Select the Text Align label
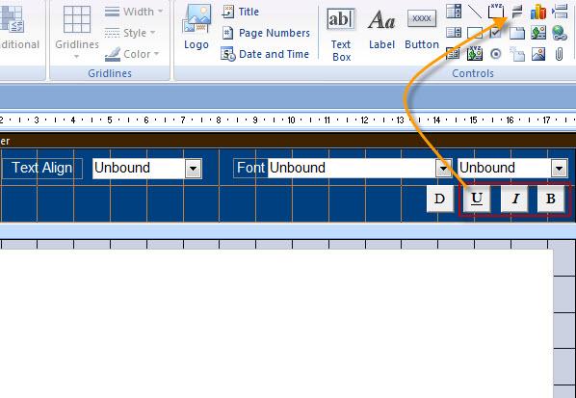The height and width of the screenshot is (398, 576). click(x=42, y=169)
